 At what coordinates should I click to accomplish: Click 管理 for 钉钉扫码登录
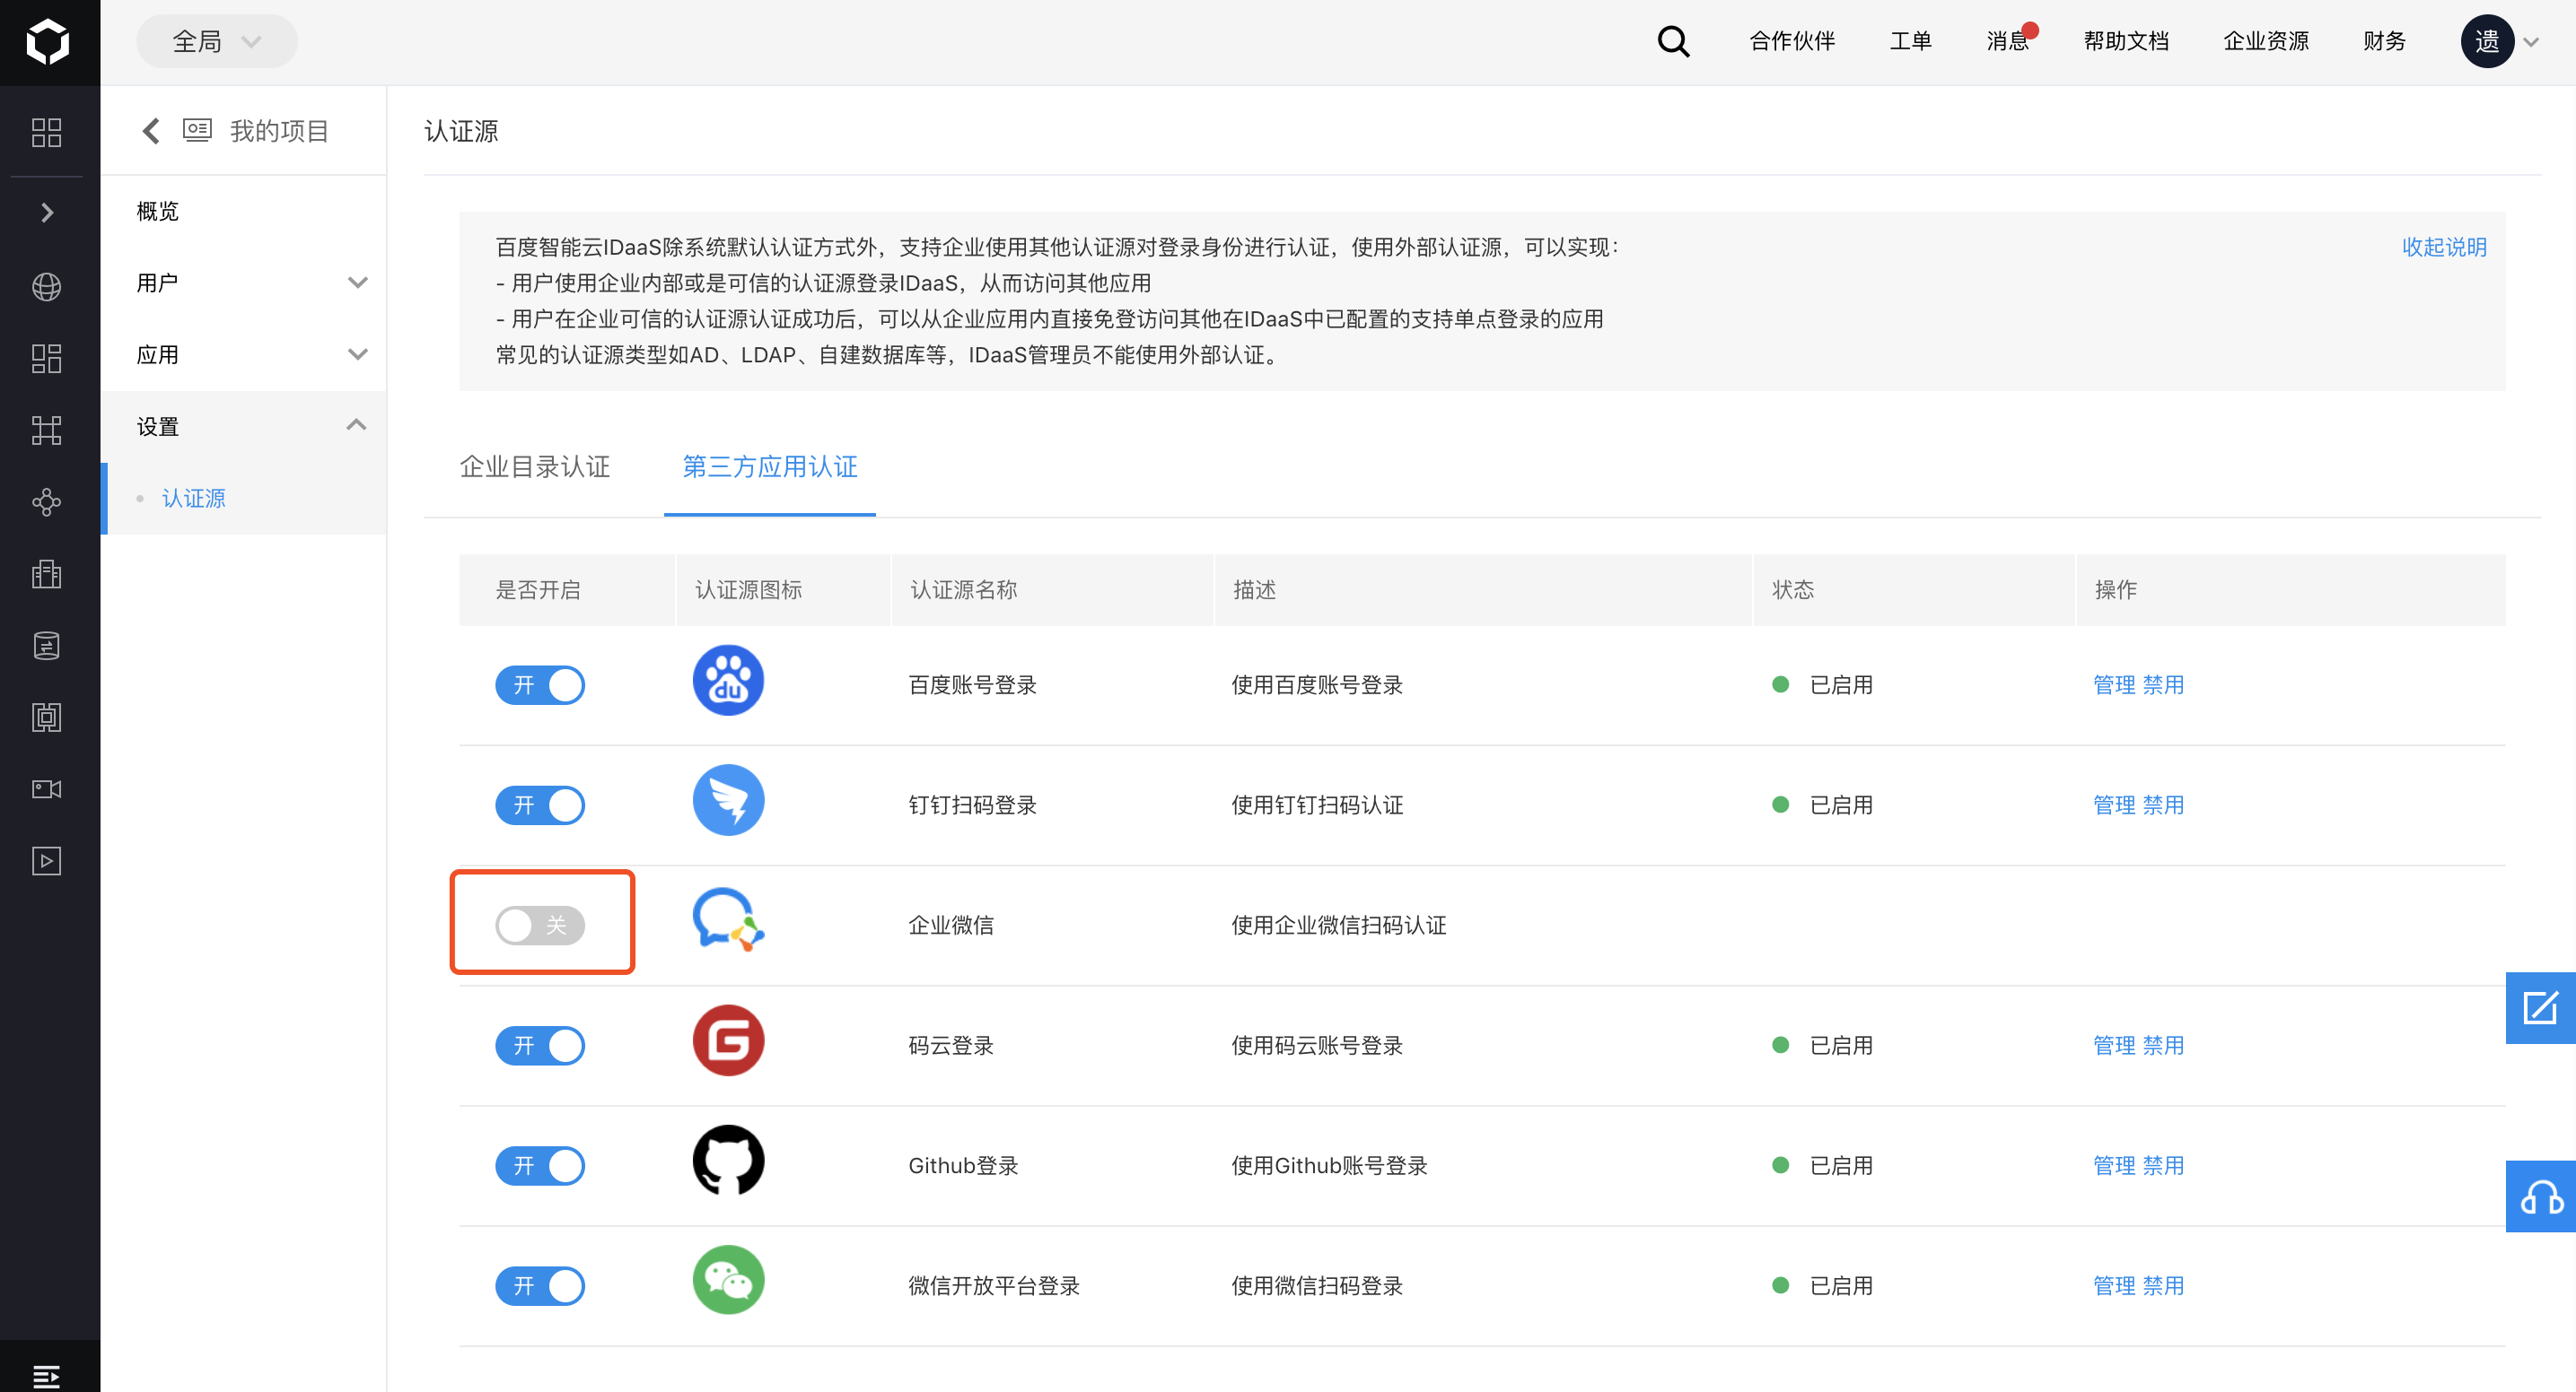[x=2114, y=805]
